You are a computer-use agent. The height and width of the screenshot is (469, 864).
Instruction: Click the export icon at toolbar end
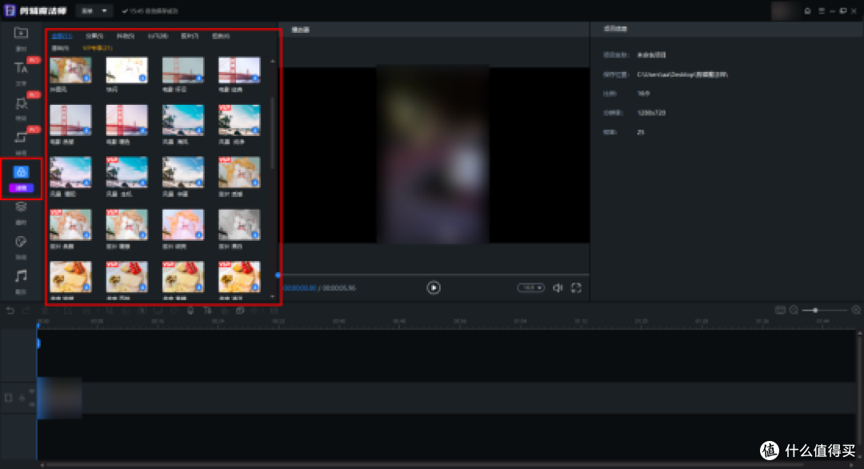pyautogui.click(x=274, y=311)
